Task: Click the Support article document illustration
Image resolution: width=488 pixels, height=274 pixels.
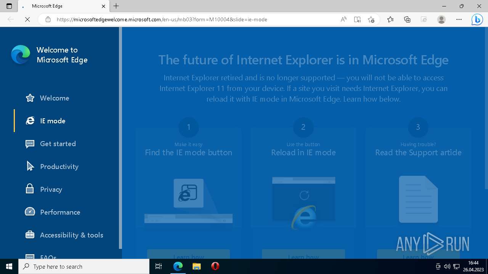Action: [x=418, y=199]
